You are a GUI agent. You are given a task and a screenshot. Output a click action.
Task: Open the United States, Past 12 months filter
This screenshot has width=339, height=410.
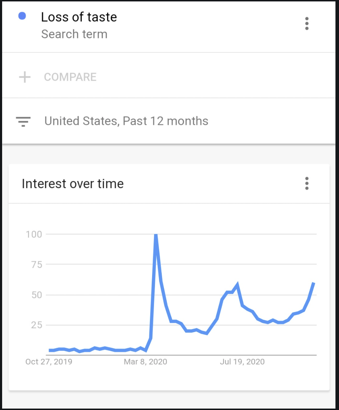pyautogui.click(x=126, y=121)
